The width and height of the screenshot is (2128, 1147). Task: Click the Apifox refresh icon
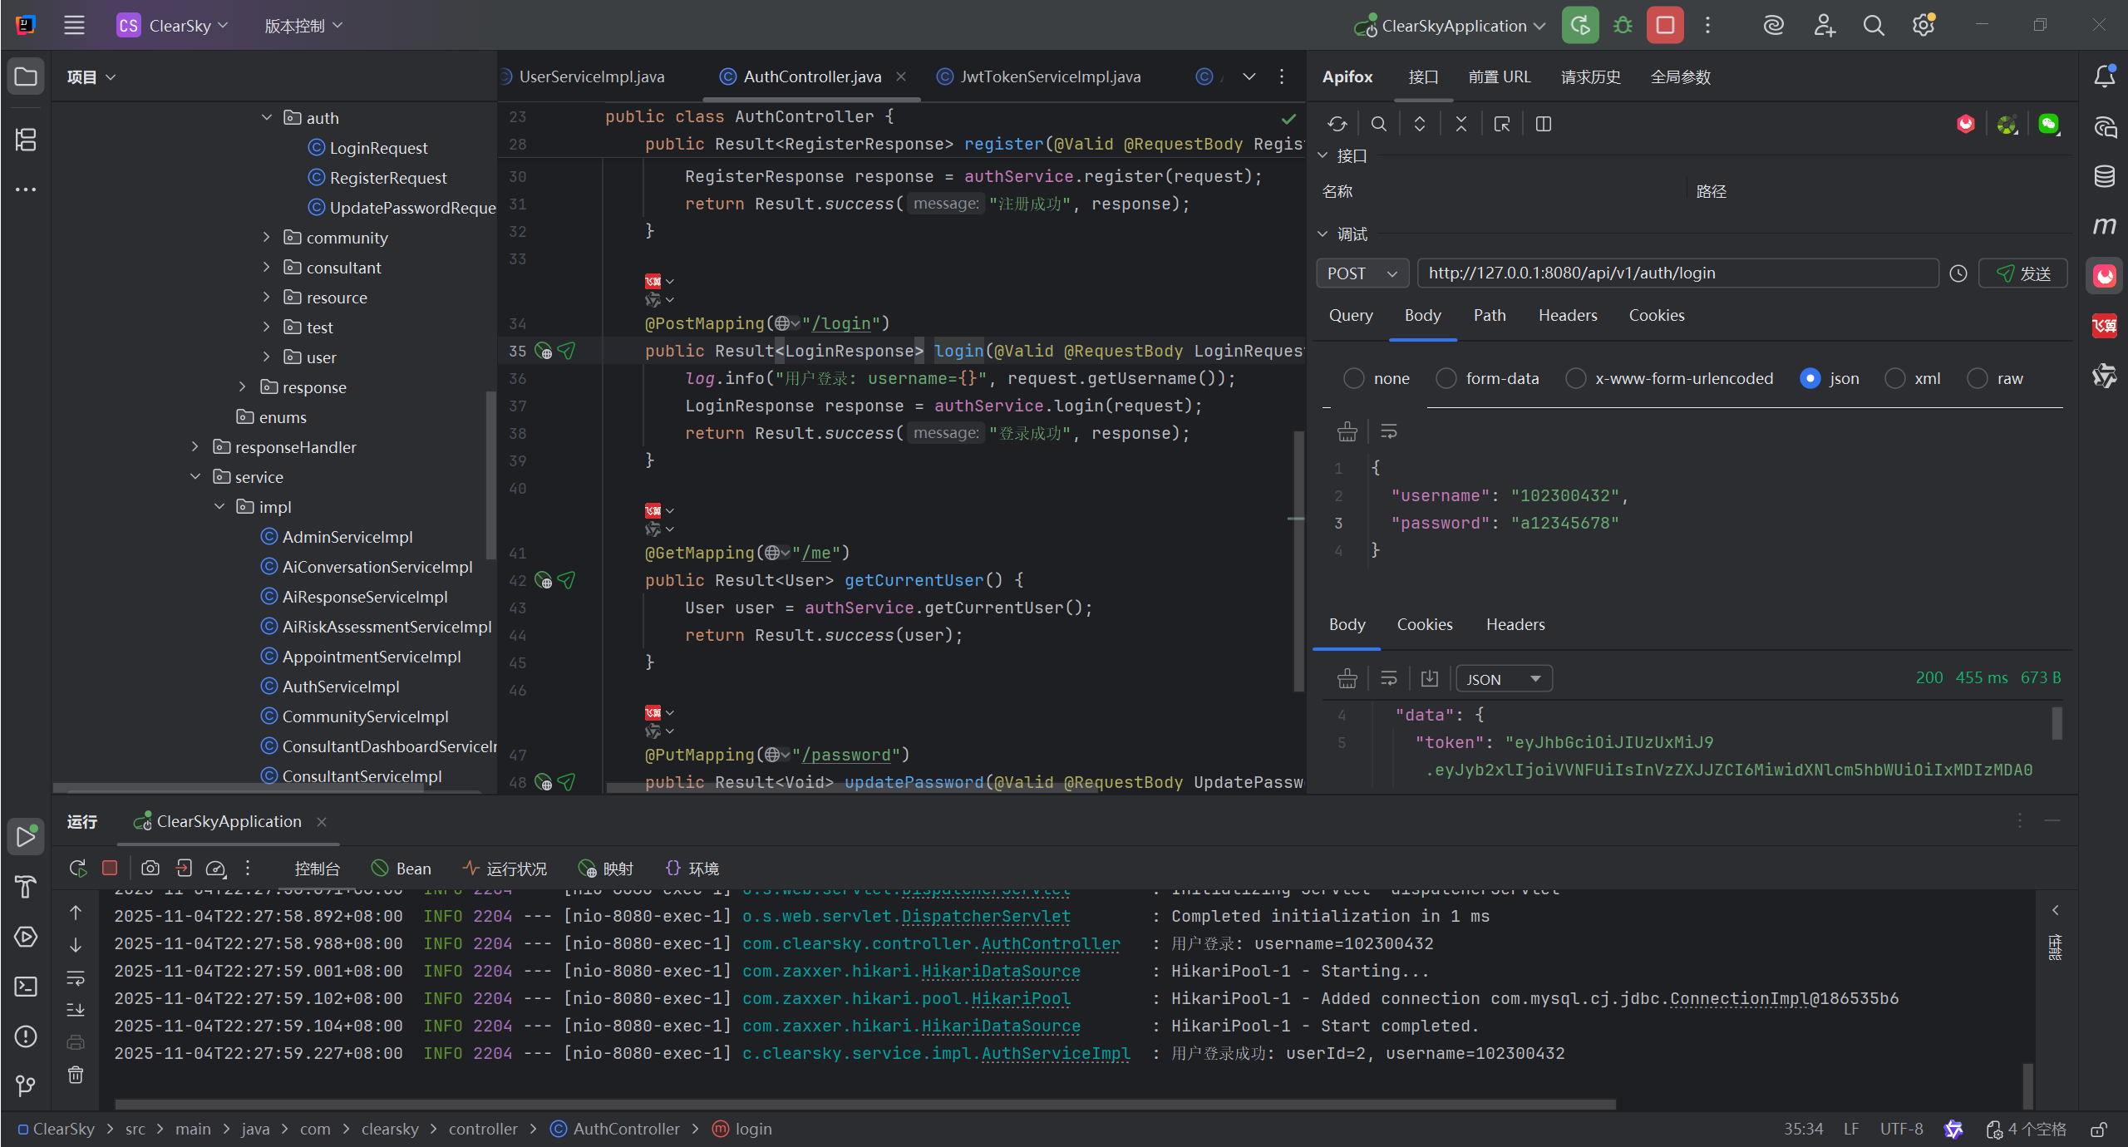pyautogui.click(x=1337, y=124)
